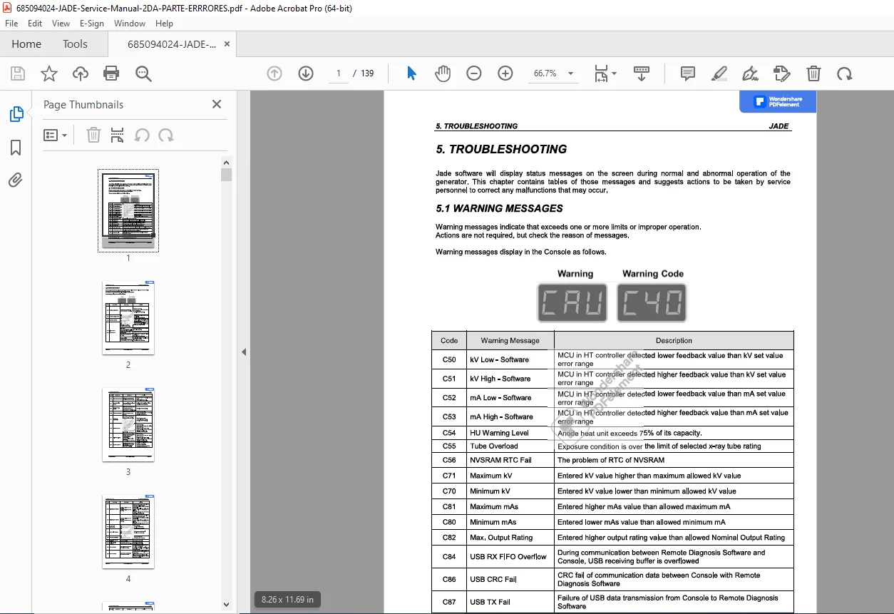
Task: Go to next page arrow
Action: coord(306,73)
